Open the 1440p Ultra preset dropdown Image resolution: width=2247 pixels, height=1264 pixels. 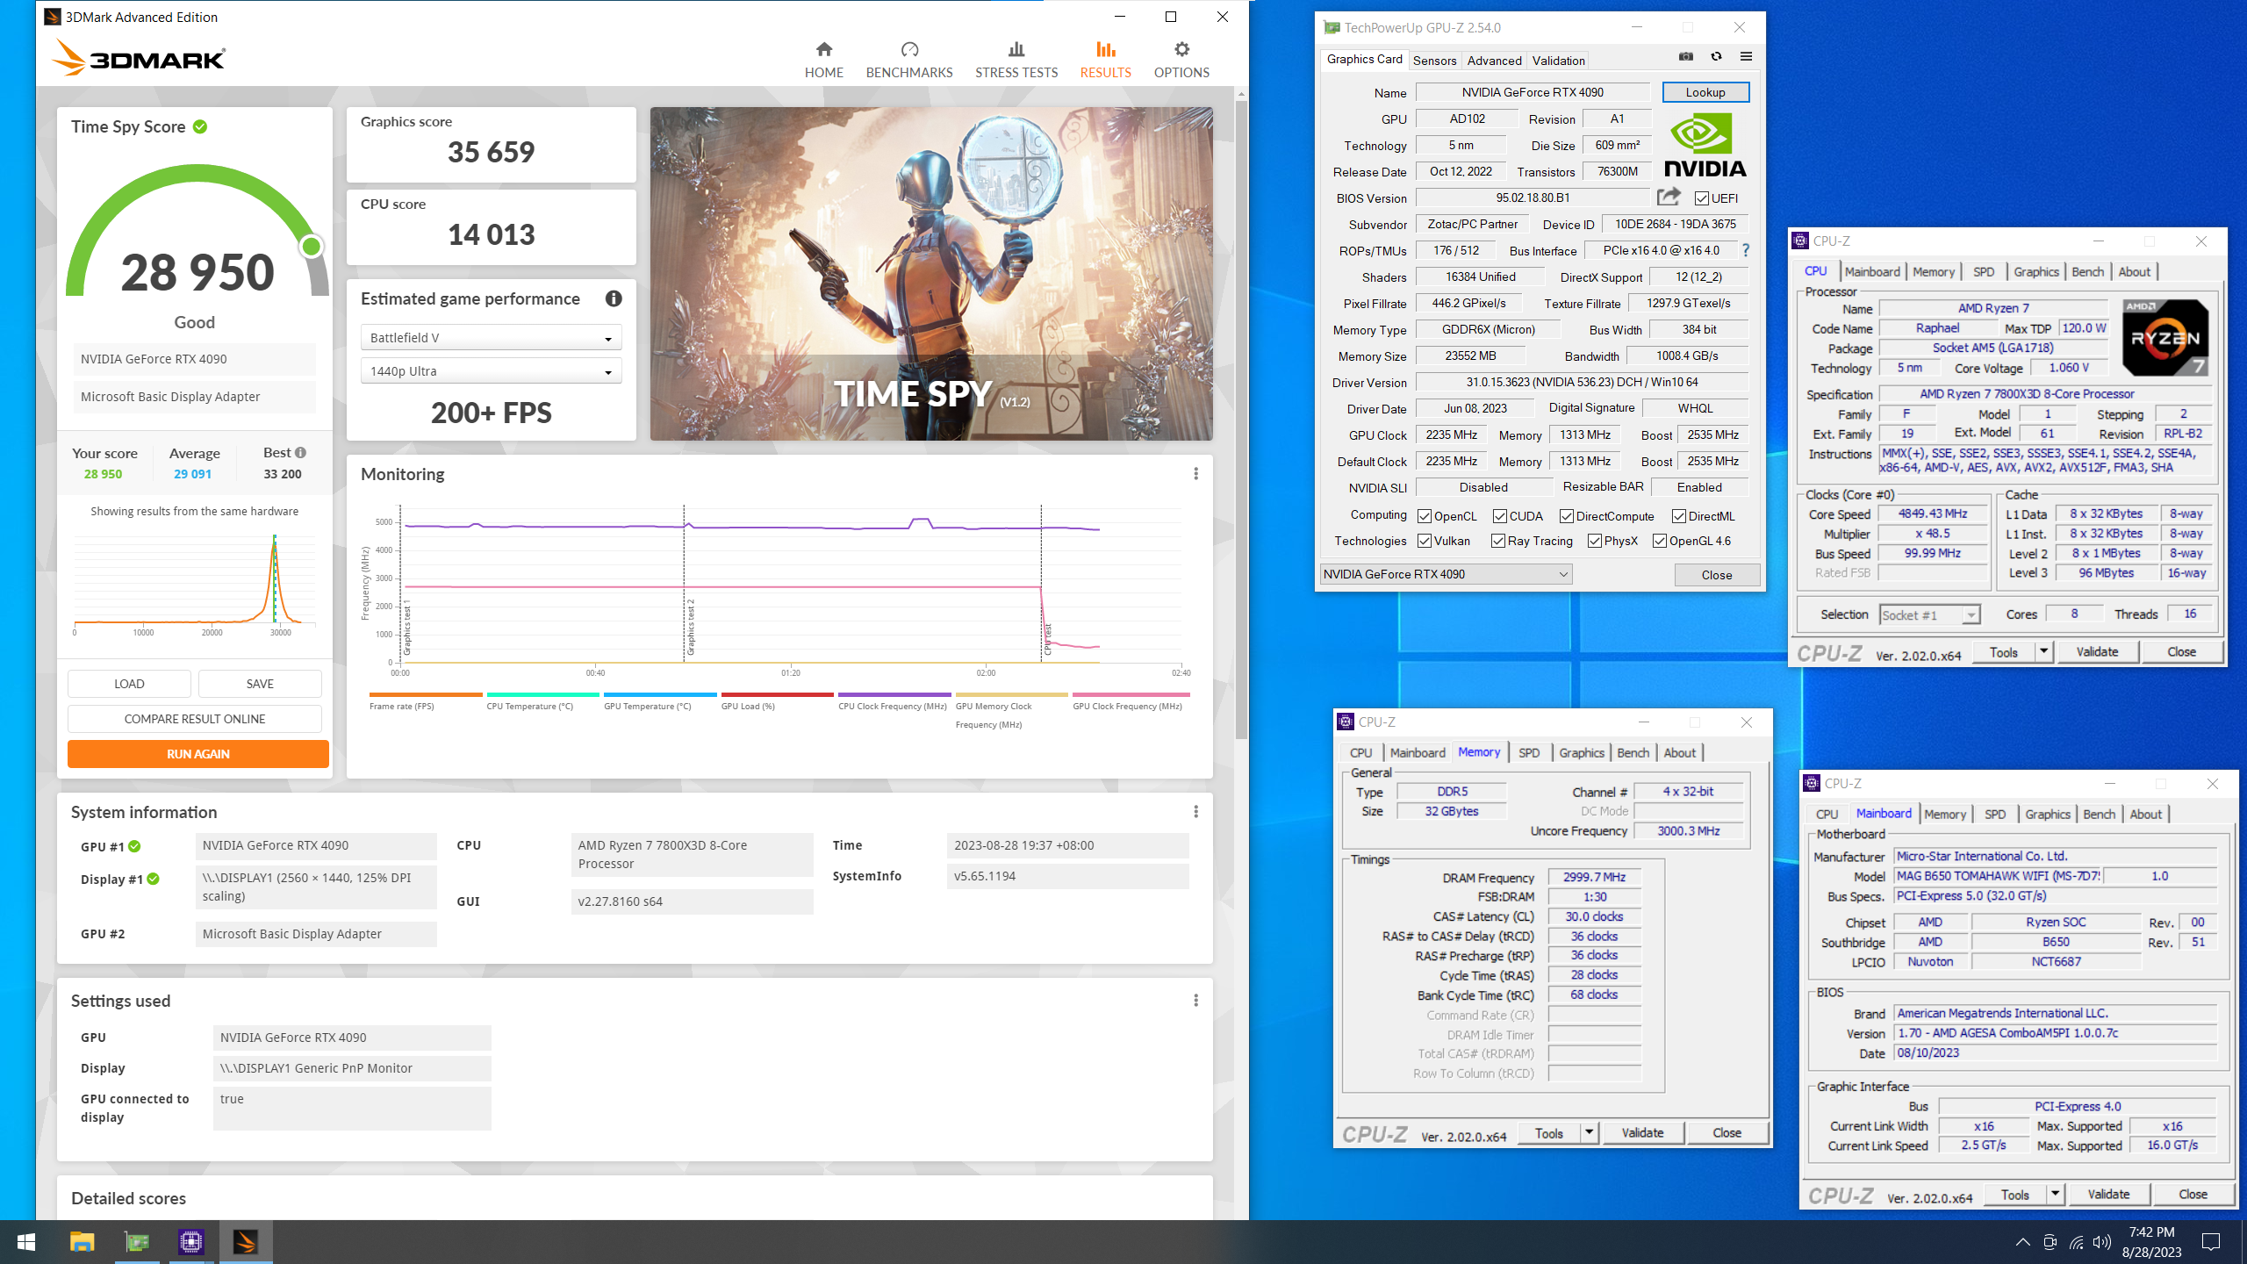pos(492,371)
